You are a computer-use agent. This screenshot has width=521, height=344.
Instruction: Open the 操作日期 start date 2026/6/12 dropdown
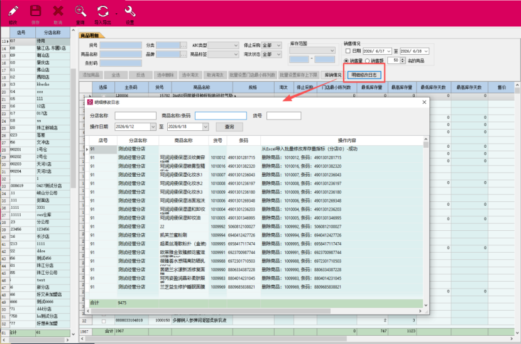153,126
